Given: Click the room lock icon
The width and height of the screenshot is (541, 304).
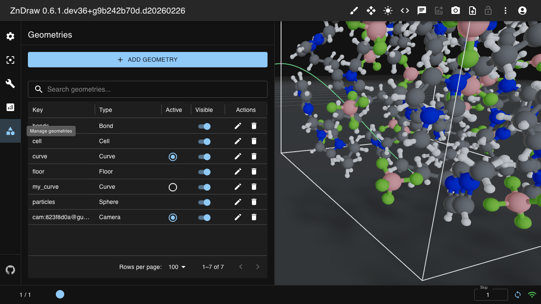Looking at the screenshot, I should (488, 11).
